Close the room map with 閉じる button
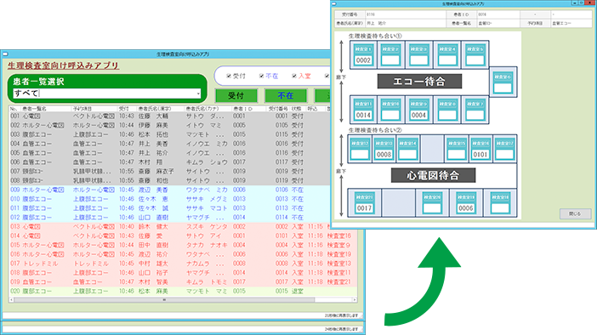Screen dimensions: 597x335 point(575,214)
